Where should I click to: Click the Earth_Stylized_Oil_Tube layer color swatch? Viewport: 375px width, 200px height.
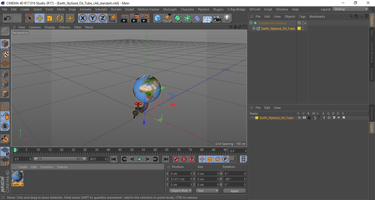click(257, 118)
